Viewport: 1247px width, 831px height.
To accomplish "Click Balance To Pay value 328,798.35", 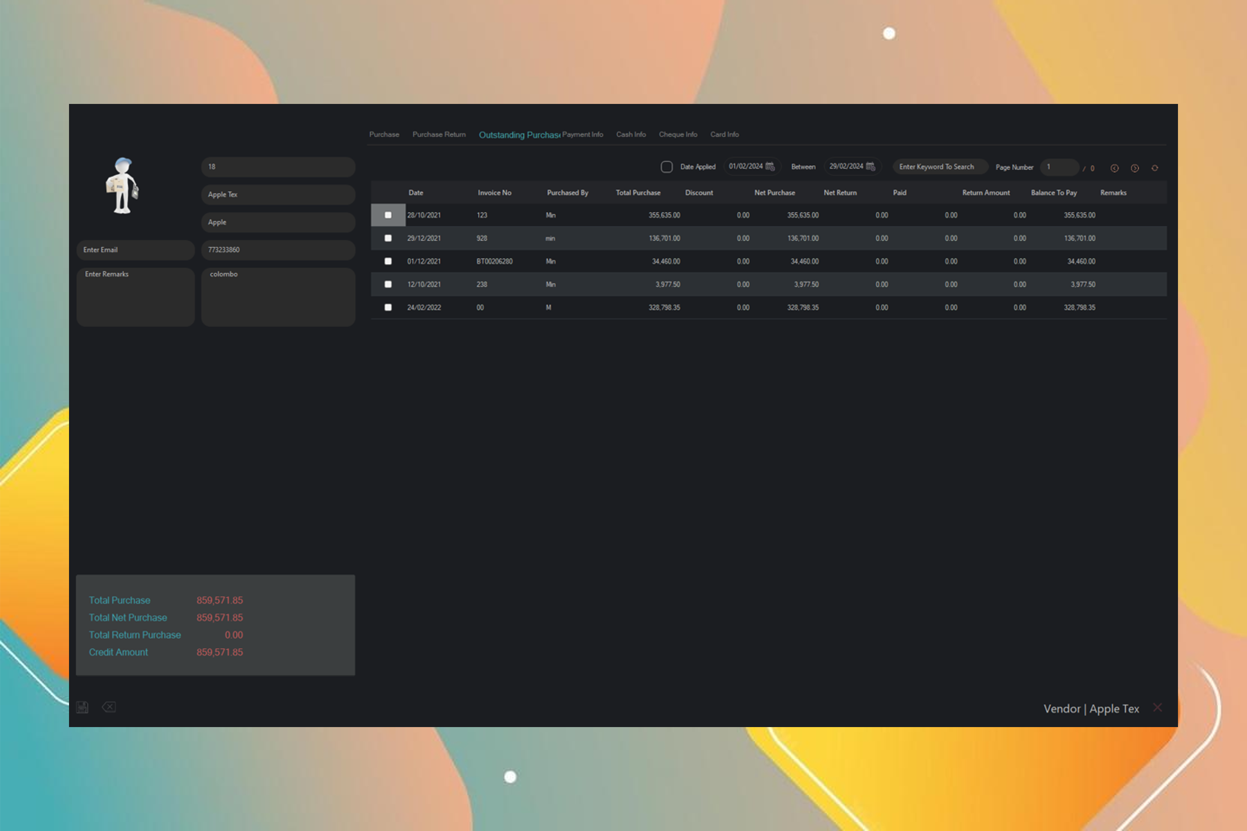I will (x=1079, y=307).
